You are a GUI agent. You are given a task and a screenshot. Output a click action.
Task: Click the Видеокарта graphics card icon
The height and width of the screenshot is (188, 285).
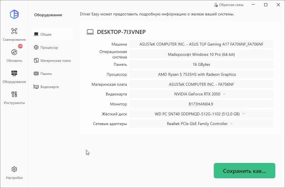(36, 87)
